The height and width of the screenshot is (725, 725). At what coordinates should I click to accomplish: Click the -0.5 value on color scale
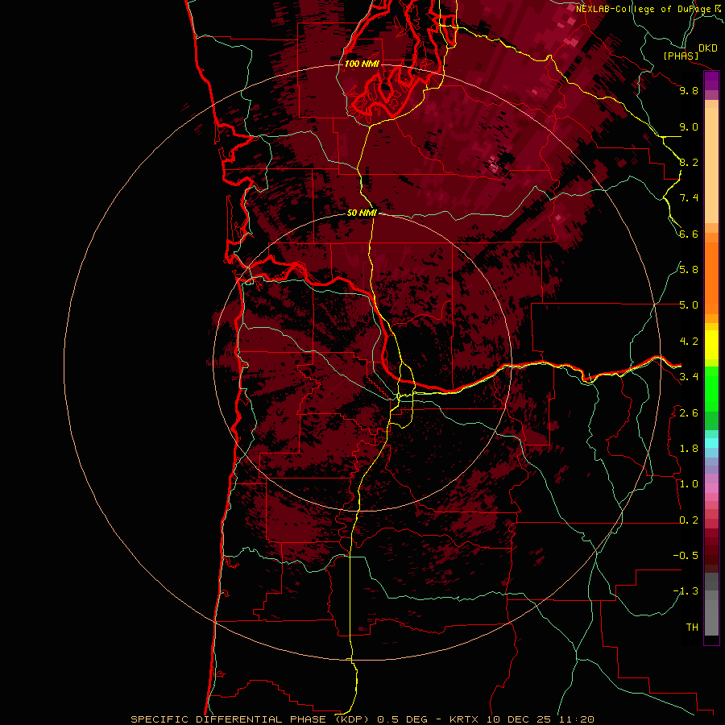[x=686, y=556]
